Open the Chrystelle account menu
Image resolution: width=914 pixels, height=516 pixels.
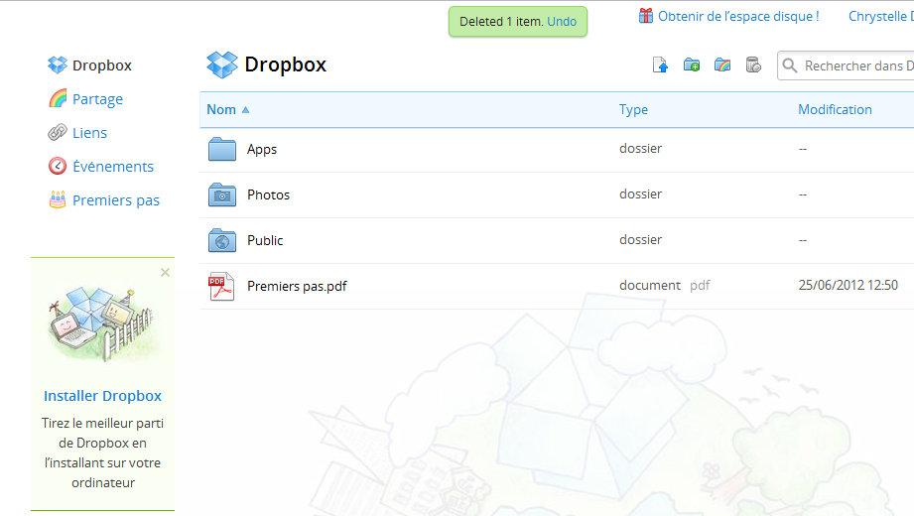881,16
